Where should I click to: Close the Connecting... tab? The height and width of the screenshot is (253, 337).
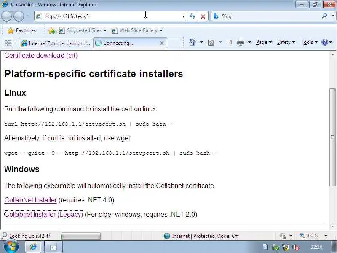(162, 43)
